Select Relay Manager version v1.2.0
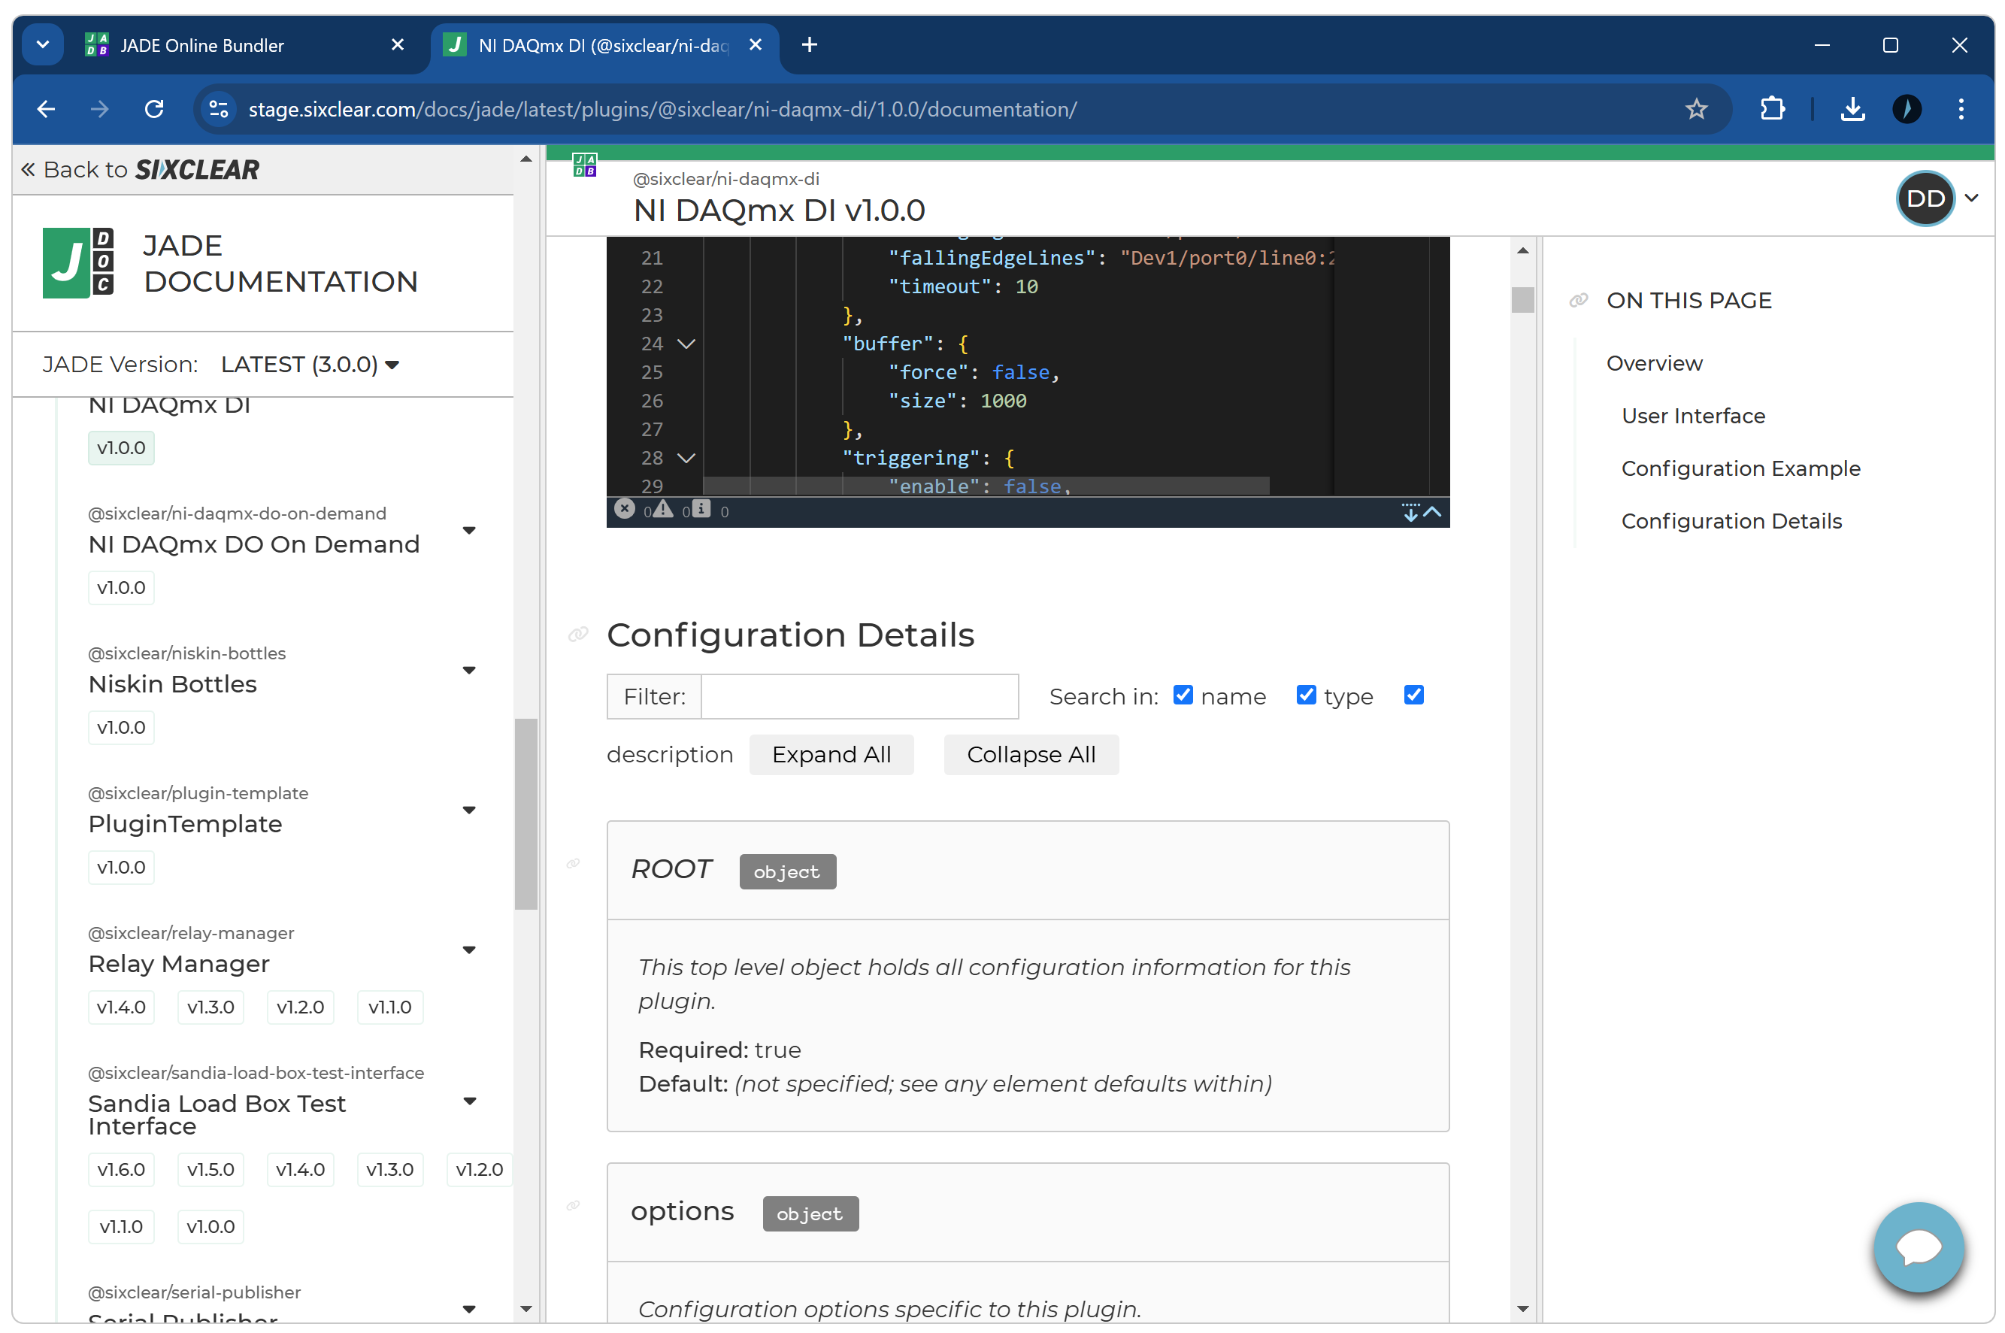The image size is (2005, 1333). tap(300, 1007)
